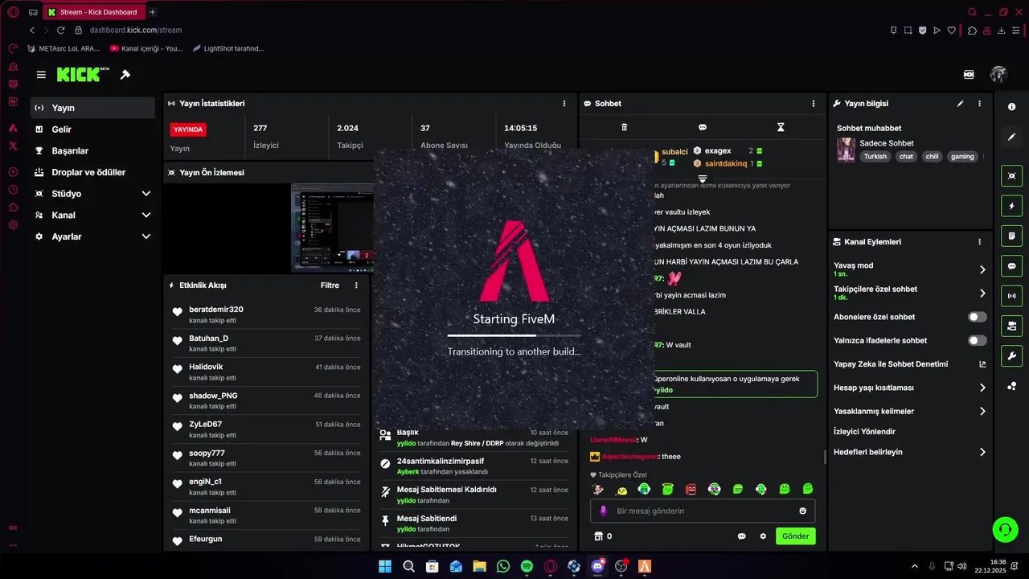Click the Kick drops icon beside the avatar

[x=969, y=75]
